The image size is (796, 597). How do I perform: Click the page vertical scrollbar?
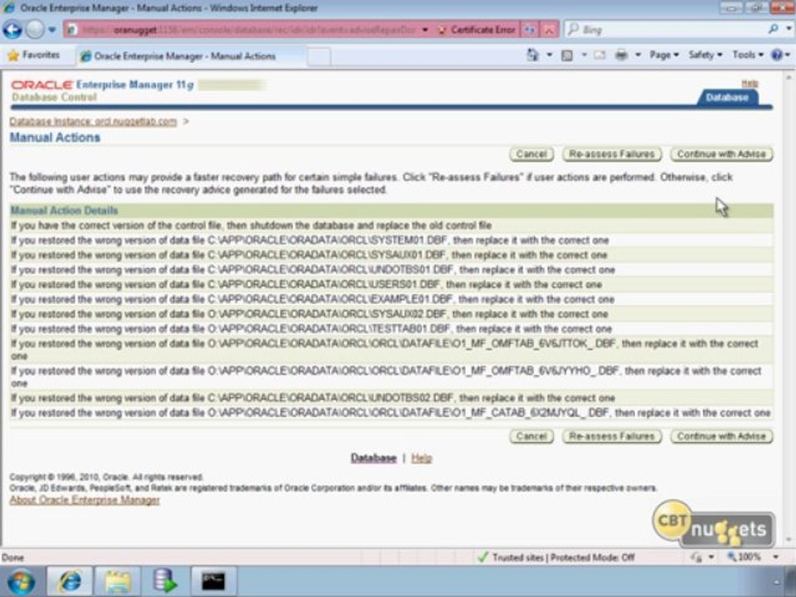(x=789, y=308)
